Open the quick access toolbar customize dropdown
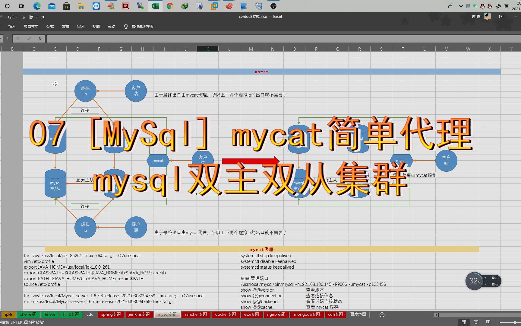Image resolution: width=521 pixels, height=326 pixels. tap(43, 17)
